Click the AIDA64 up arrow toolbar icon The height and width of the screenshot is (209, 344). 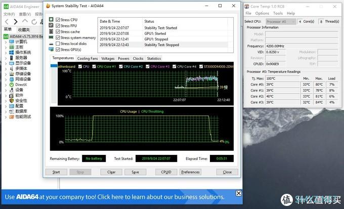[25, 21]
